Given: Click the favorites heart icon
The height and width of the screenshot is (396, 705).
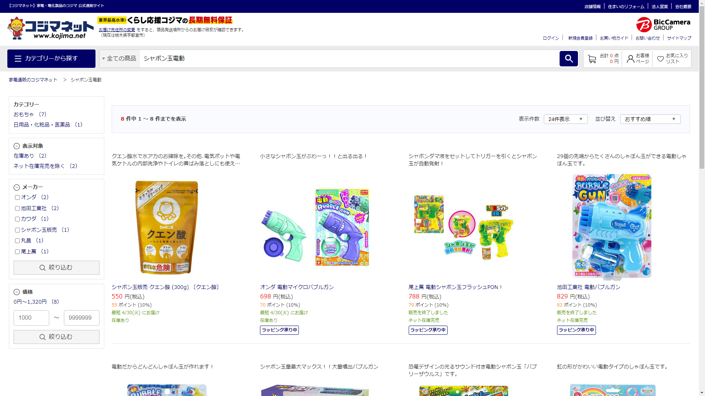Looking at the screenshot, I should tap(660, 59).
